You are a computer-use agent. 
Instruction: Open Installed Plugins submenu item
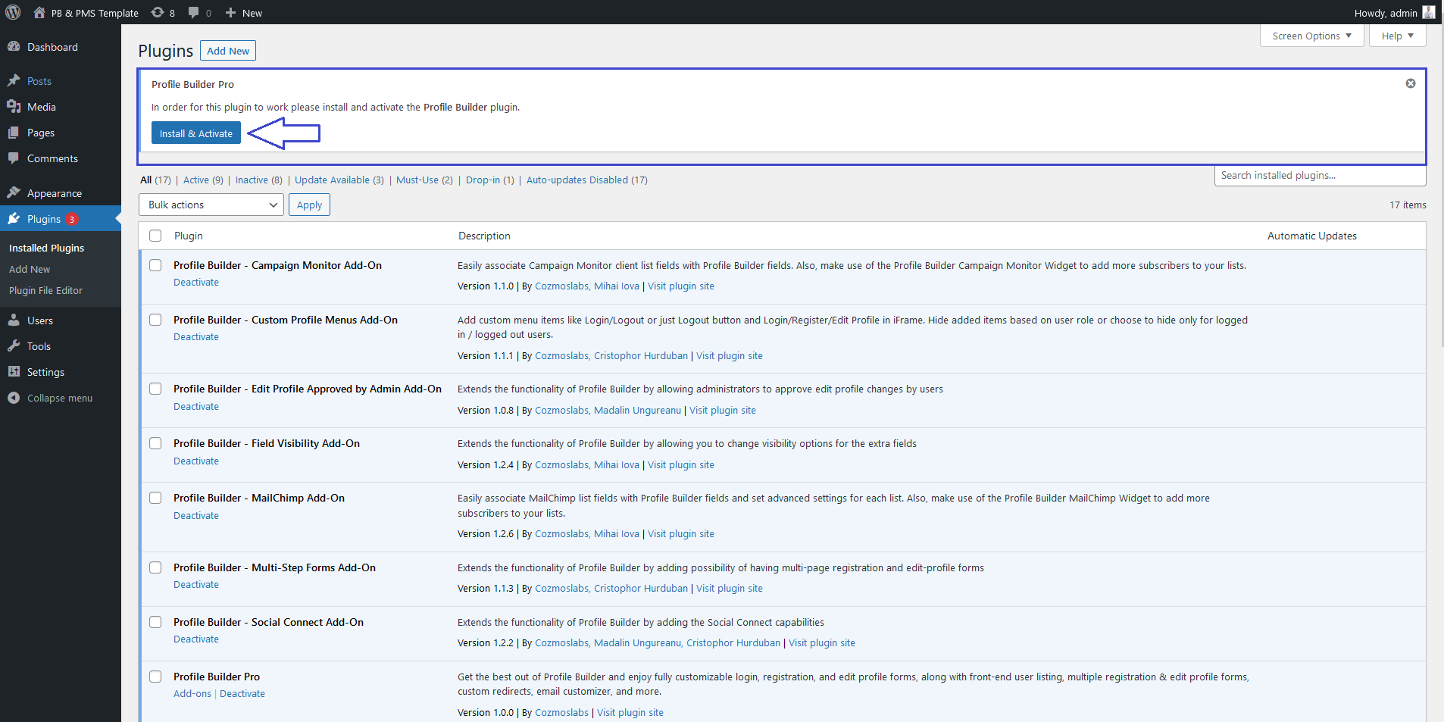tap(46, 248)
